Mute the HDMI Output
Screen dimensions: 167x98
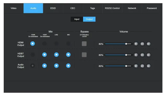pos(148,44)
